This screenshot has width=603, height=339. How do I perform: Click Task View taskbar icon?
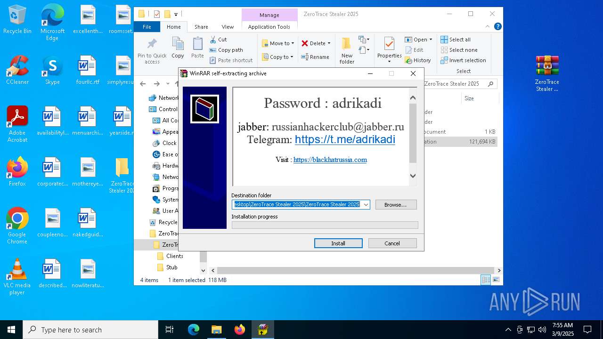coord(170,330)
